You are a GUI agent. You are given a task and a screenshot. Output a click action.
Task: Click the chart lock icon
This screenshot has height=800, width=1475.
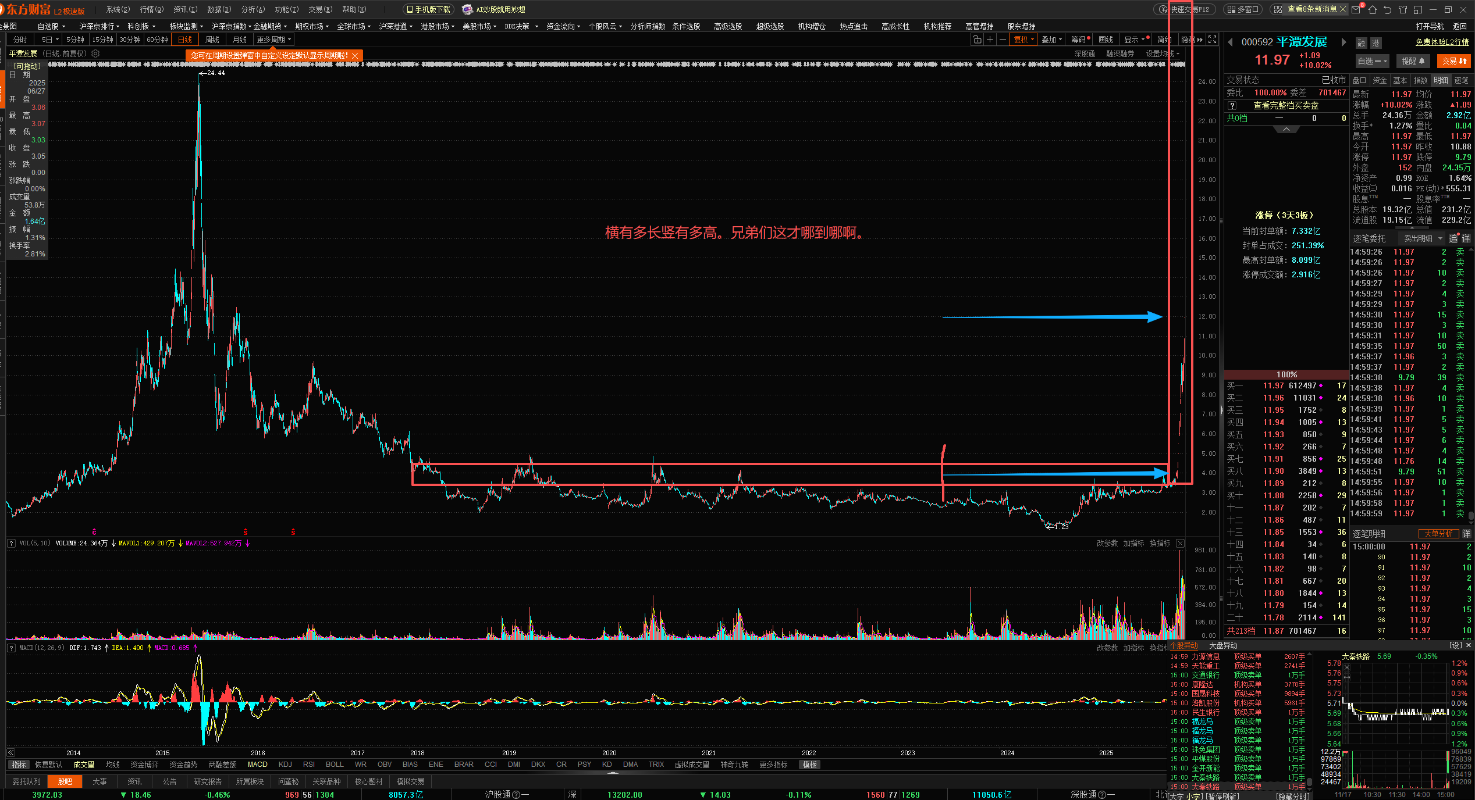(x=977, y=40)
